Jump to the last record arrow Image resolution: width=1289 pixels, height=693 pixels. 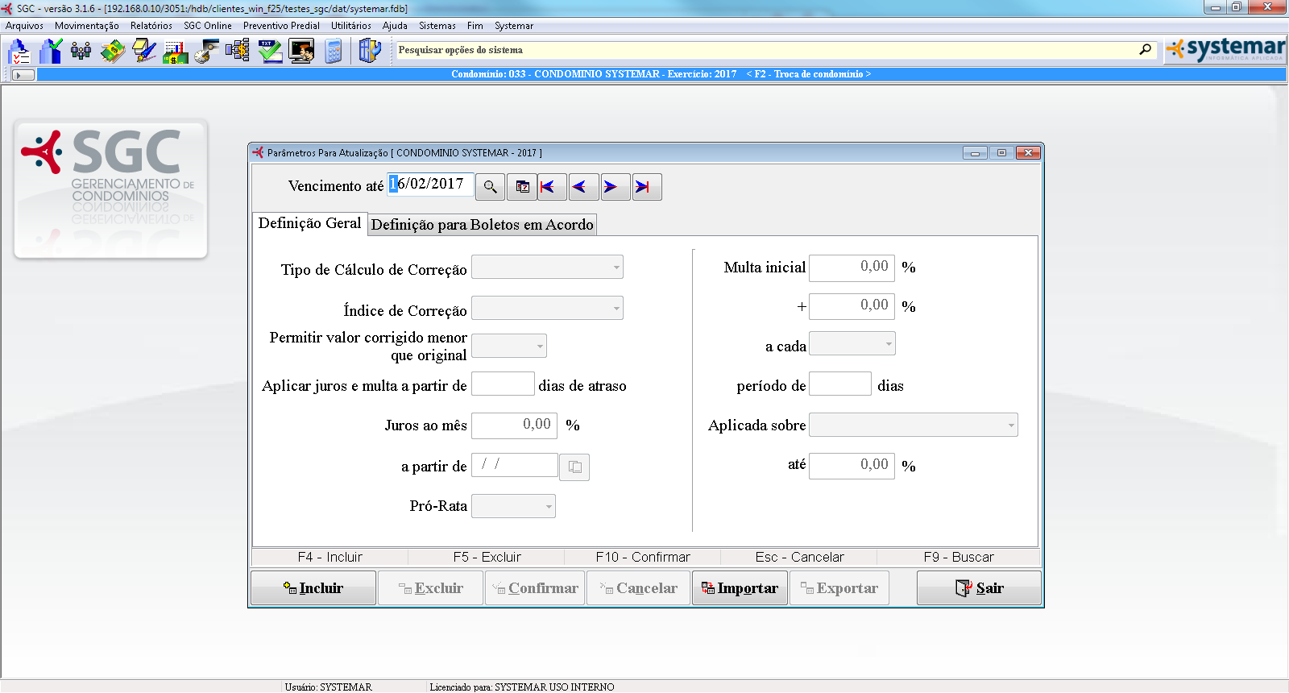tap(642, 187)
